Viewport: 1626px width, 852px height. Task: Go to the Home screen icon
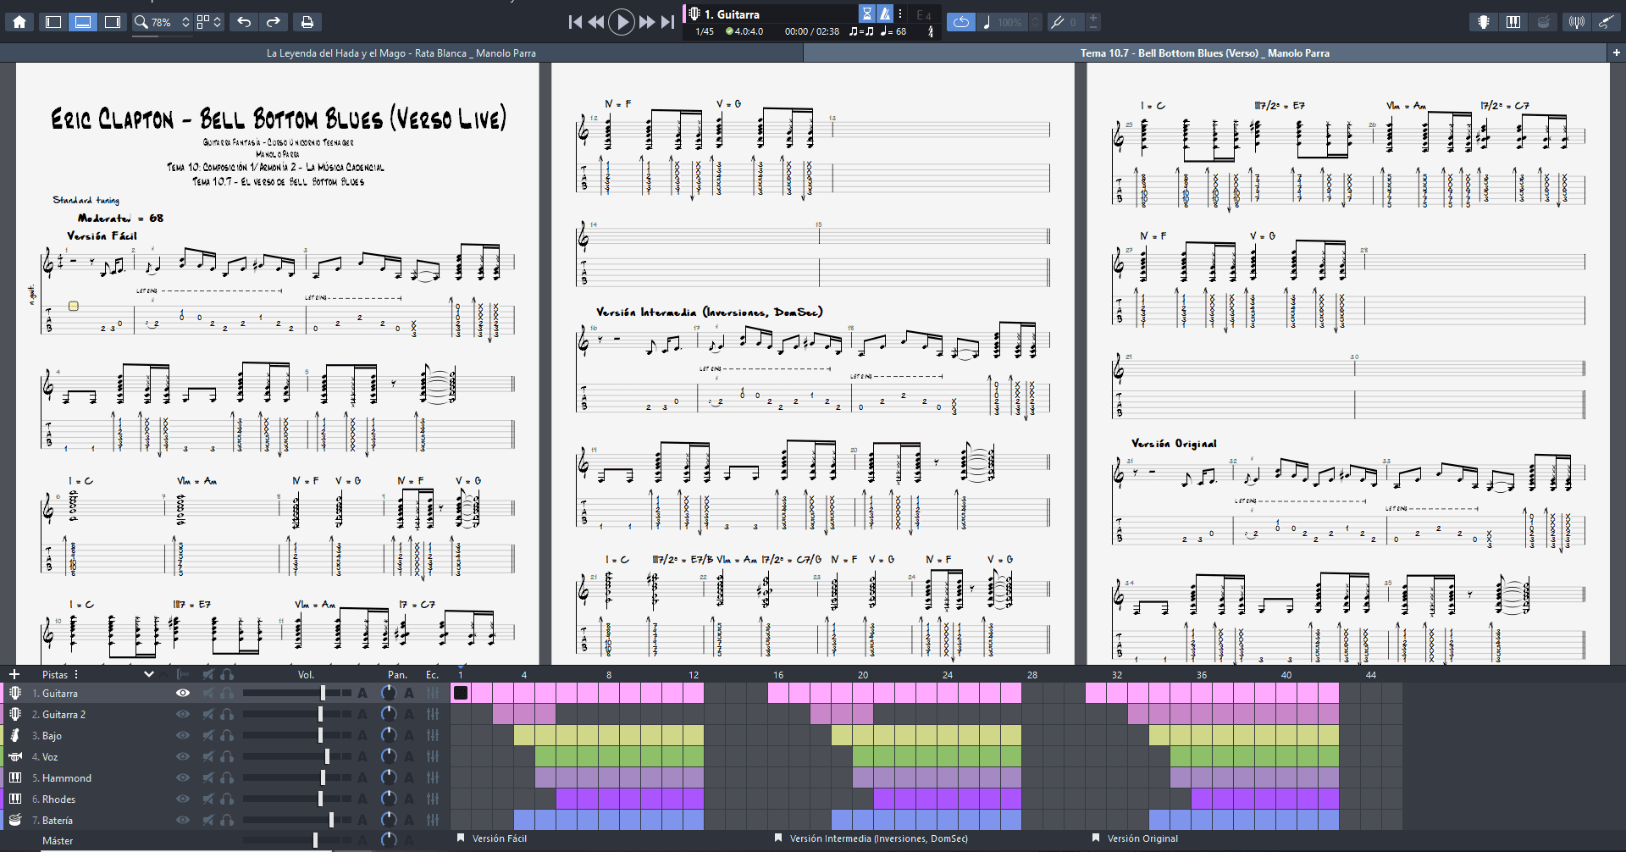point(19,22)
